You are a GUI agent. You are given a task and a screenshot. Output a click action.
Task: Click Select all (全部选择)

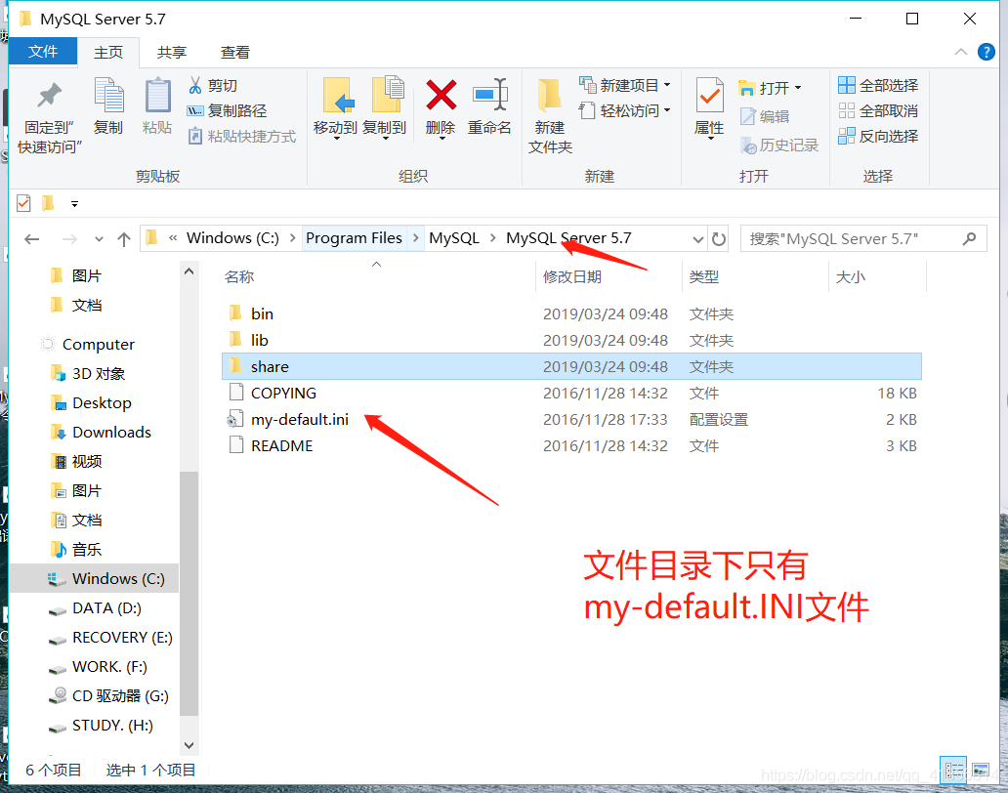[x=878, y=85]
